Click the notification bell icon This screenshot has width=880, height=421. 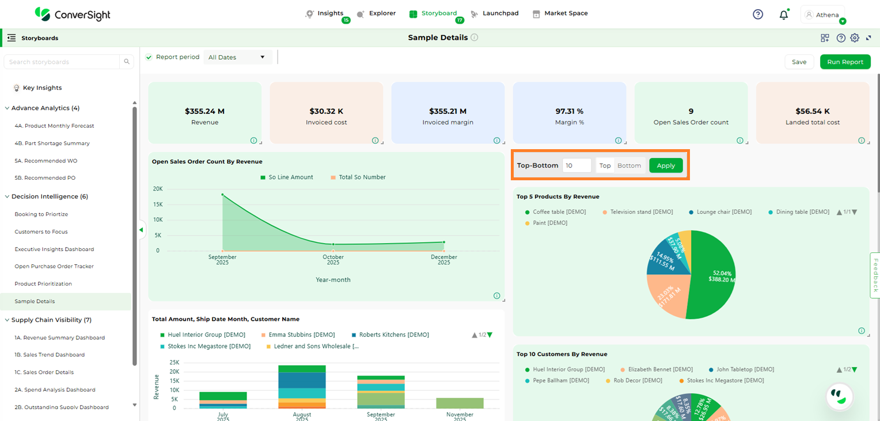[x=783, y=15]
